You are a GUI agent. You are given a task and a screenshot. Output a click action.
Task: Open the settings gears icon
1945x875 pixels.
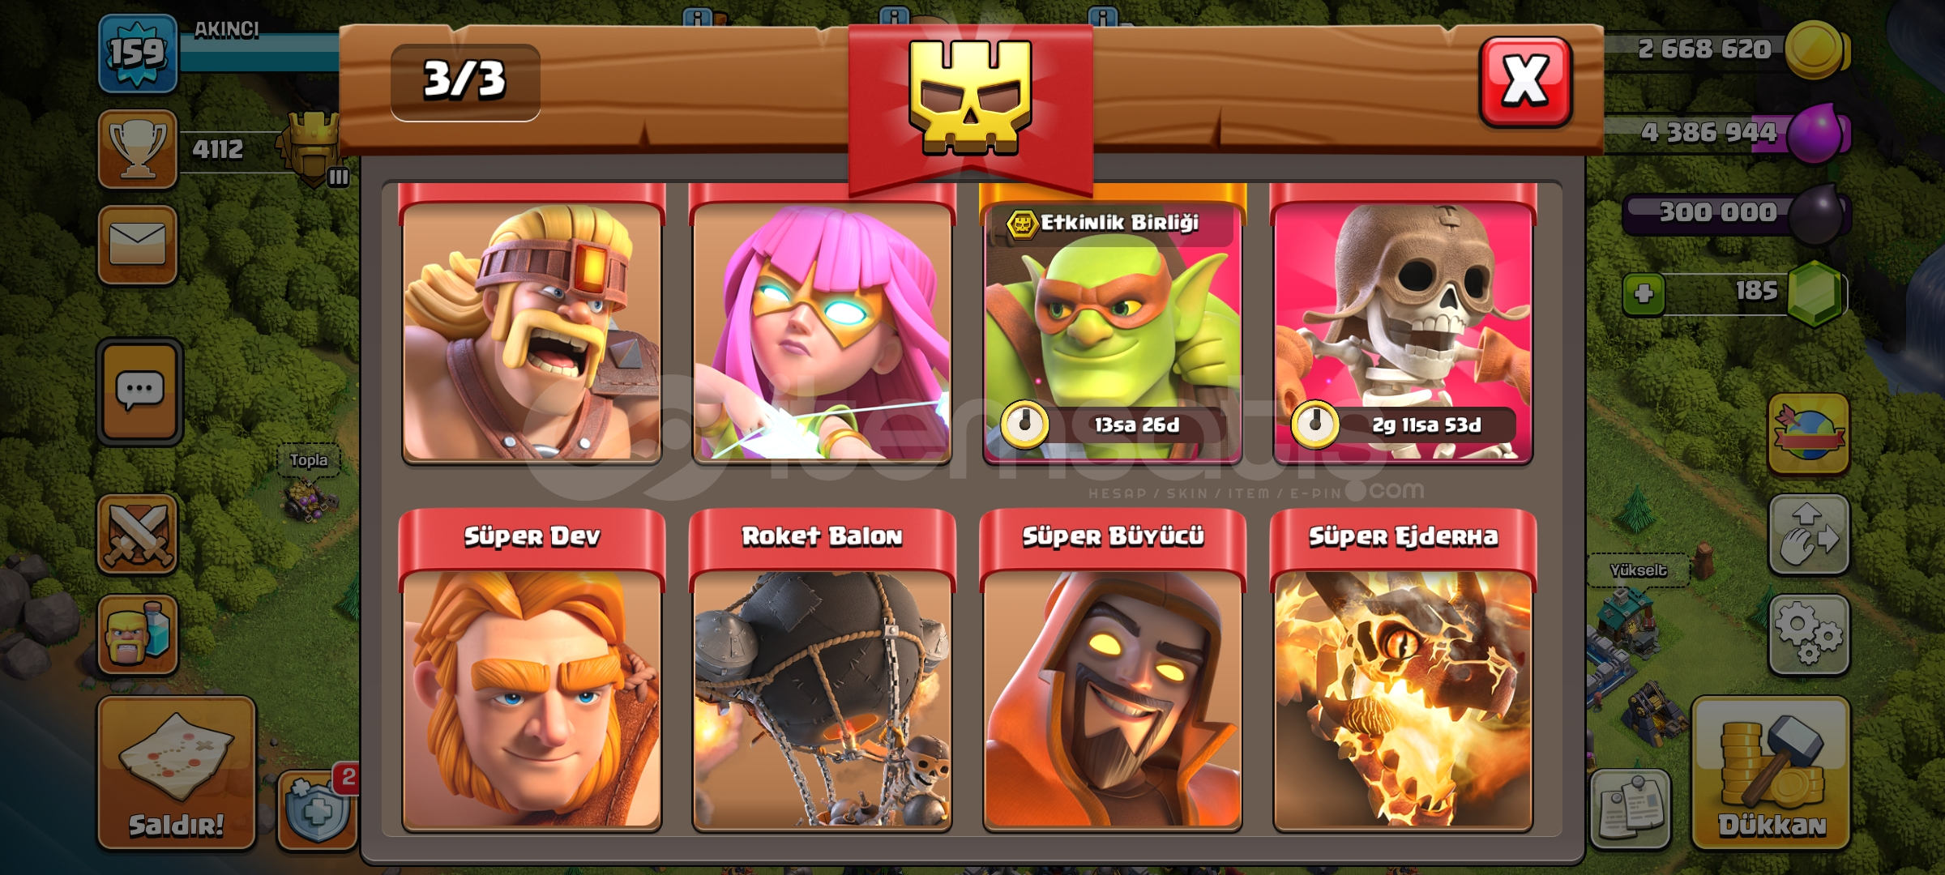[1809, 635]
